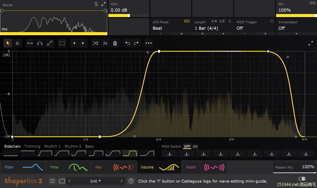Select the highlighted yellow sidechain preset
The height and width of the screenshot is (188, 317).
(x=130, y=153)
